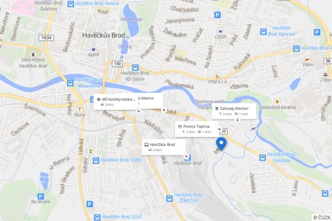The width and height of the screenshot is (332, 221).
Task: Click the OSBD bus stop icon
Action: 96,161
